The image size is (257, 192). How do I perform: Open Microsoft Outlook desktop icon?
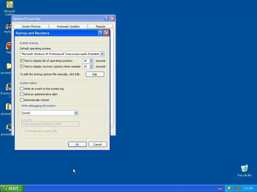(x=10, y=4)
